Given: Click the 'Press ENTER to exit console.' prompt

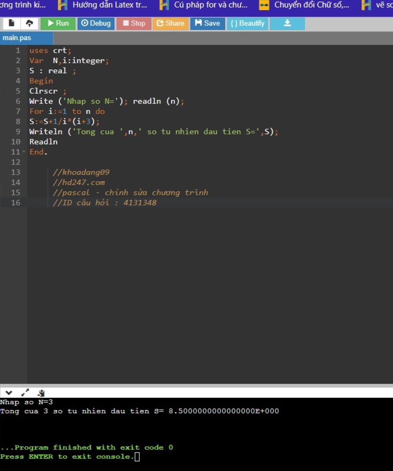Looking at the screenshot, I should [x=67, y=456].
